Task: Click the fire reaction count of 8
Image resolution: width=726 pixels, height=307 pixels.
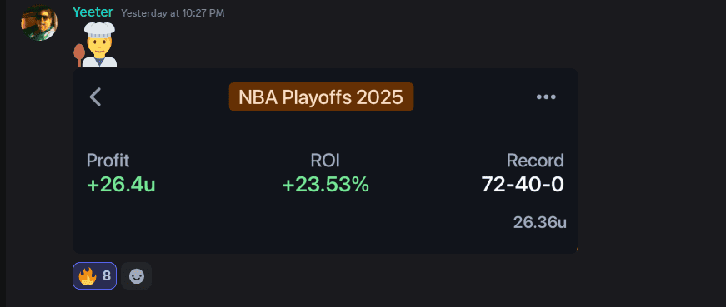Action: [107, 276]
